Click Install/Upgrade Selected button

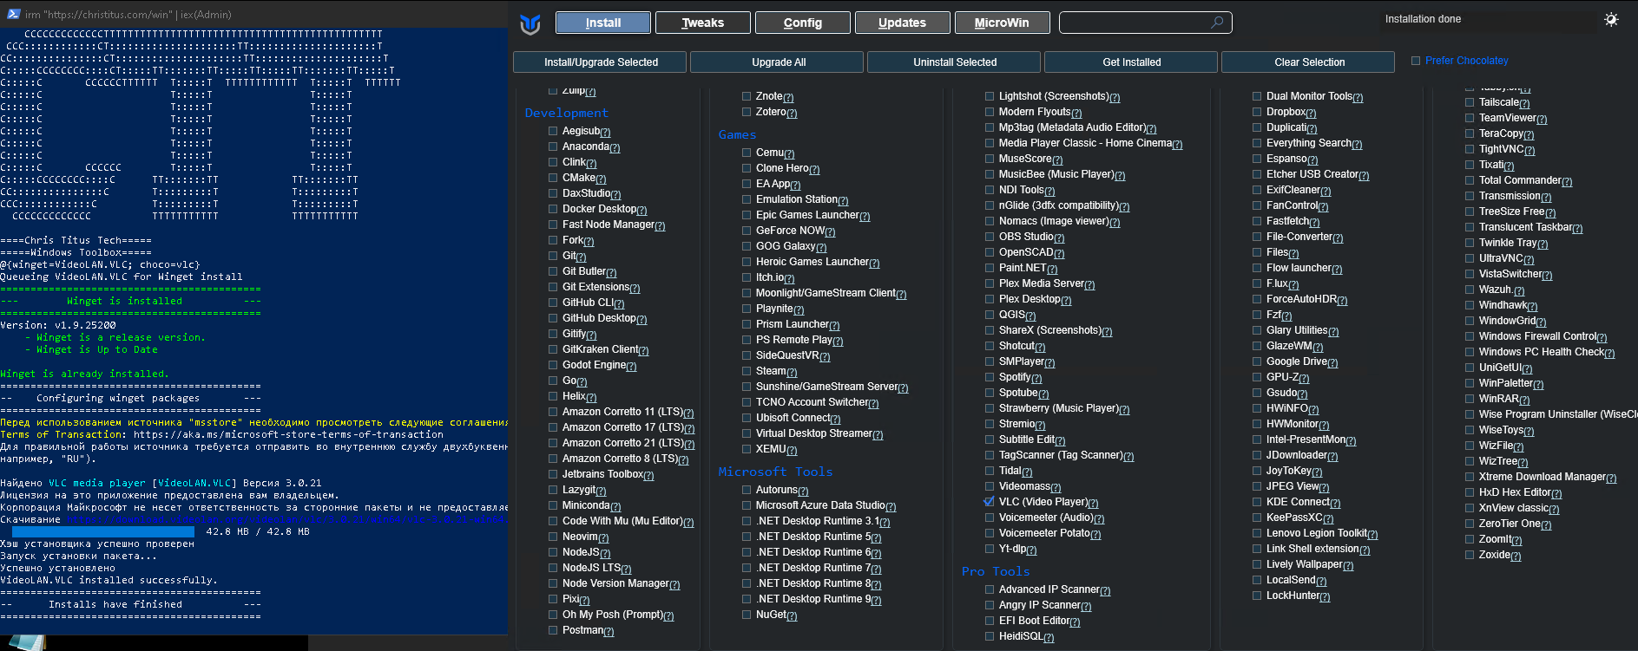coord(601,62)
